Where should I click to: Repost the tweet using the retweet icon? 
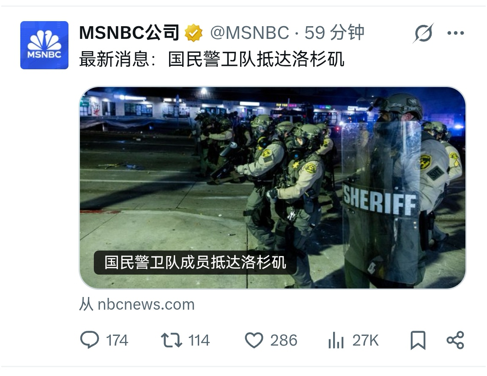(x=171, y=340)
